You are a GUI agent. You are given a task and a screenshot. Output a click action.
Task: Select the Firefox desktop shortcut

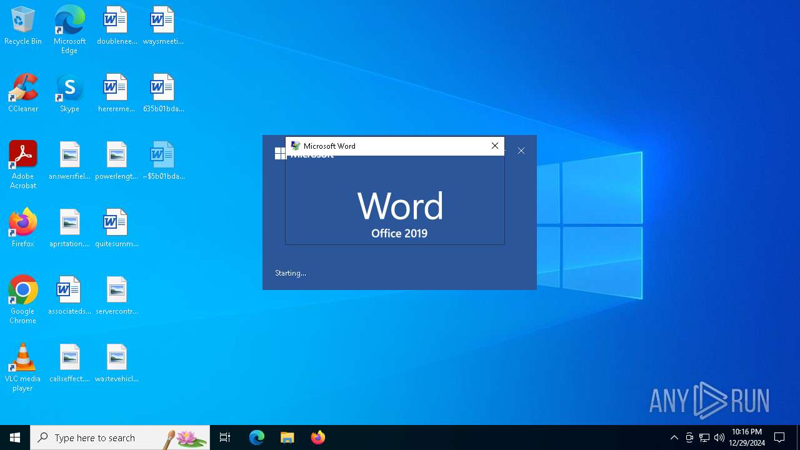coord(23,228)
